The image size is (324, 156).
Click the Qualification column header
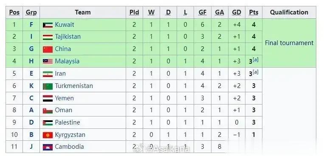click(x=289, y=12)
